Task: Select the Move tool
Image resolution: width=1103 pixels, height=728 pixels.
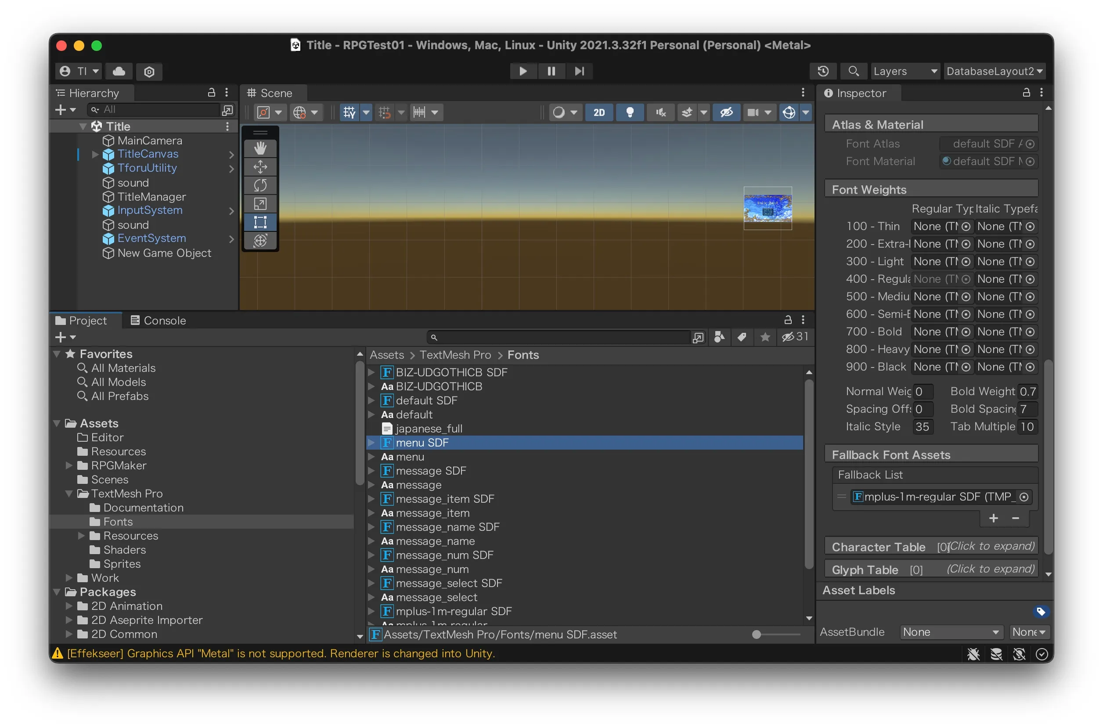Action: point(260,167)
